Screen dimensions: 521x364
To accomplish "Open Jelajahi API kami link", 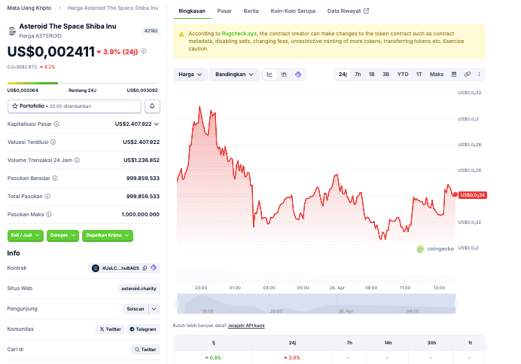I will pos(246,326).
